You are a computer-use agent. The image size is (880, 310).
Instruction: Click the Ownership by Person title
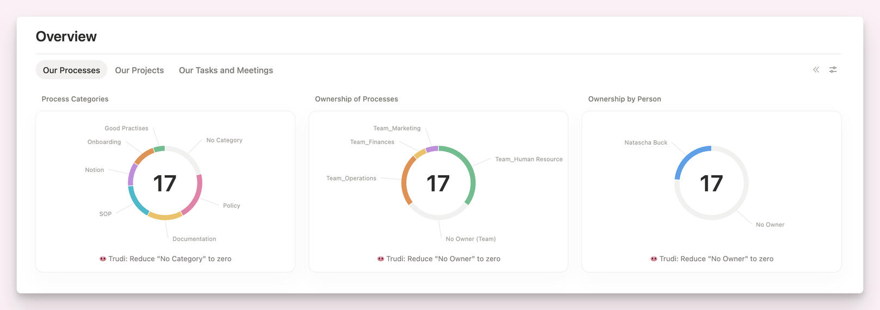click(624, 99)
